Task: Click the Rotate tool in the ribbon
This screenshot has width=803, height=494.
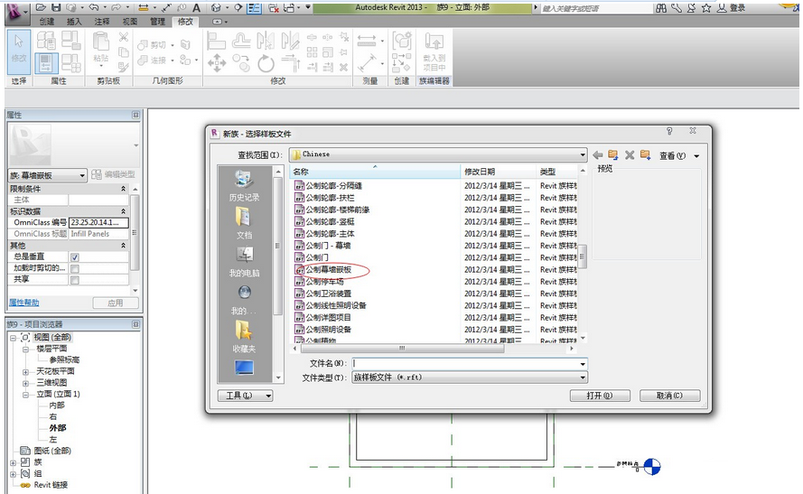Action: [x=266, y=63]
